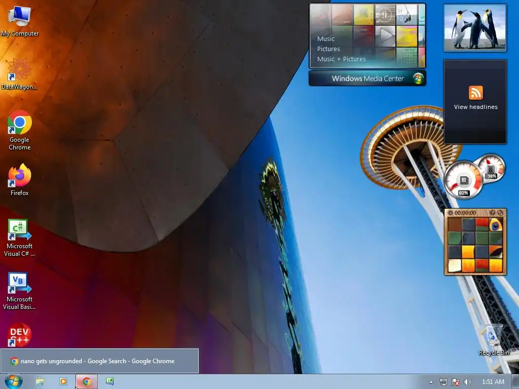The width and height of the screenshot is (519, 389).
Task: Open clock showing 1:51 AM
Action: tap(493, 382)
